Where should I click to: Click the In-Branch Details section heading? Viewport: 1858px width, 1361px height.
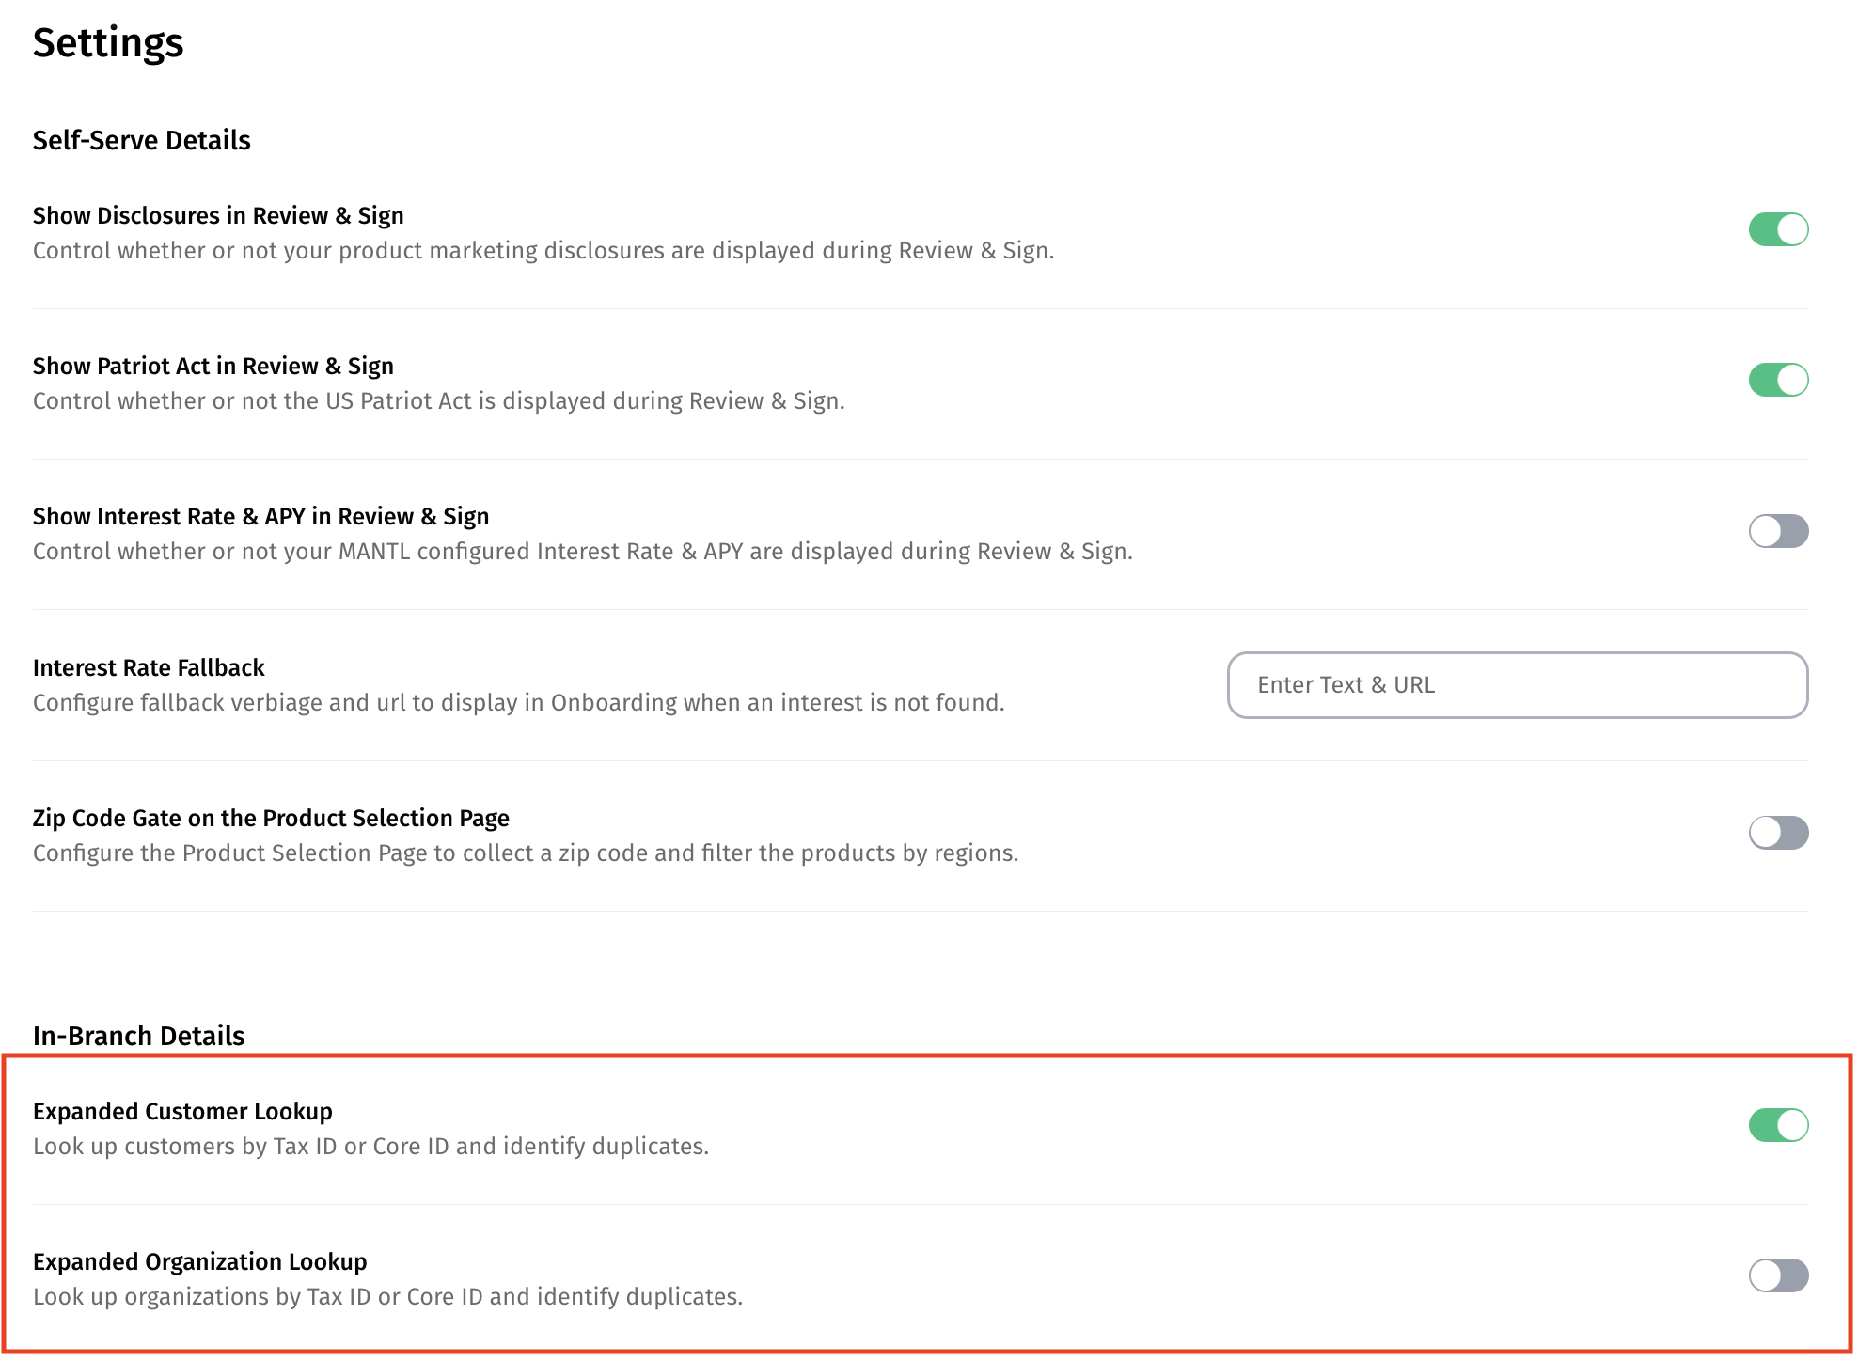coord(138,1036)
